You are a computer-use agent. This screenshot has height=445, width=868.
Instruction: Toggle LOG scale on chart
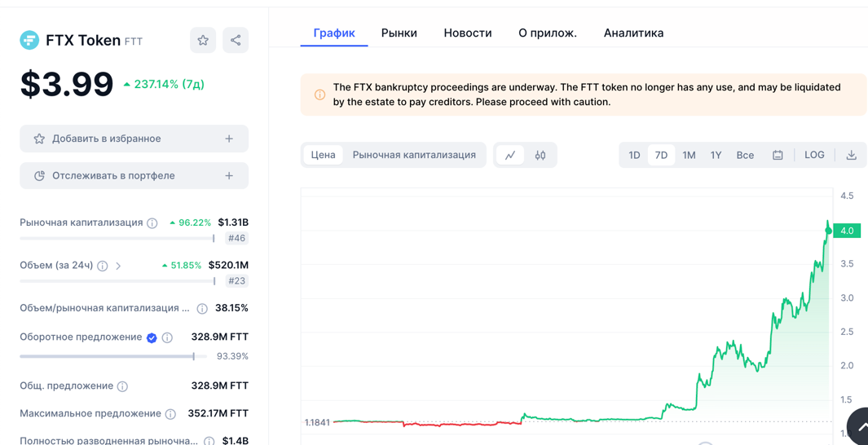(x=814, y=155)
